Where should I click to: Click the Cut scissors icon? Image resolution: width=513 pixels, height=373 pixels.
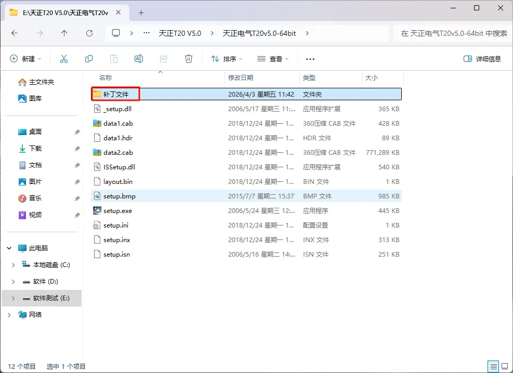(x=64, y=59)
